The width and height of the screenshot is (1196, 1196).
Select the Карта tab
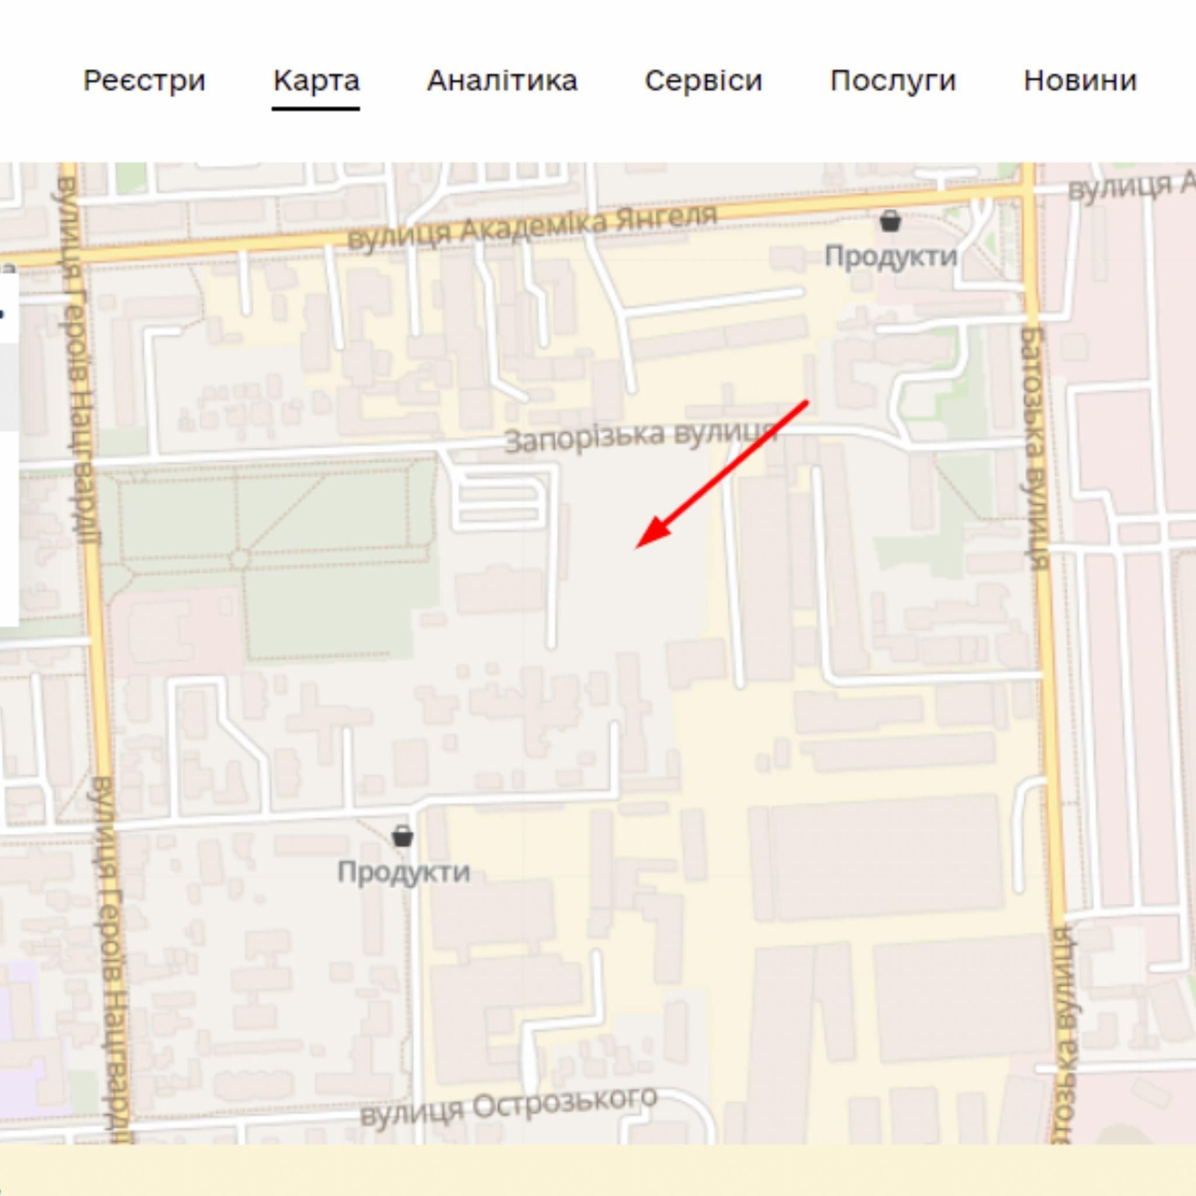(x=317, y=81)
